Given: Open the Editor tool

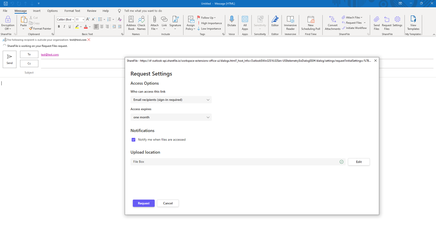Looking at the screenshot, I should click(x=275, y=21).
